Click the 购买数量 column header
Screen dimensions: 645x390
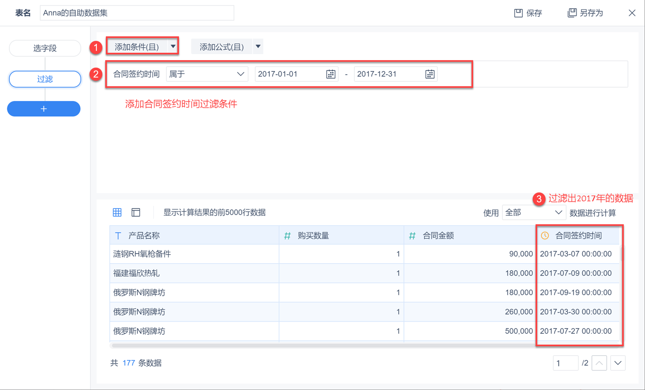[x=341, y=236]
